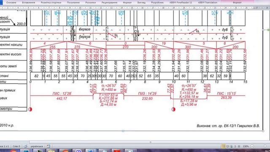Image resolution: width=270 pixels, height=152 pixels.
Task: Click slope value '19'
Action: tap(164, 43)
